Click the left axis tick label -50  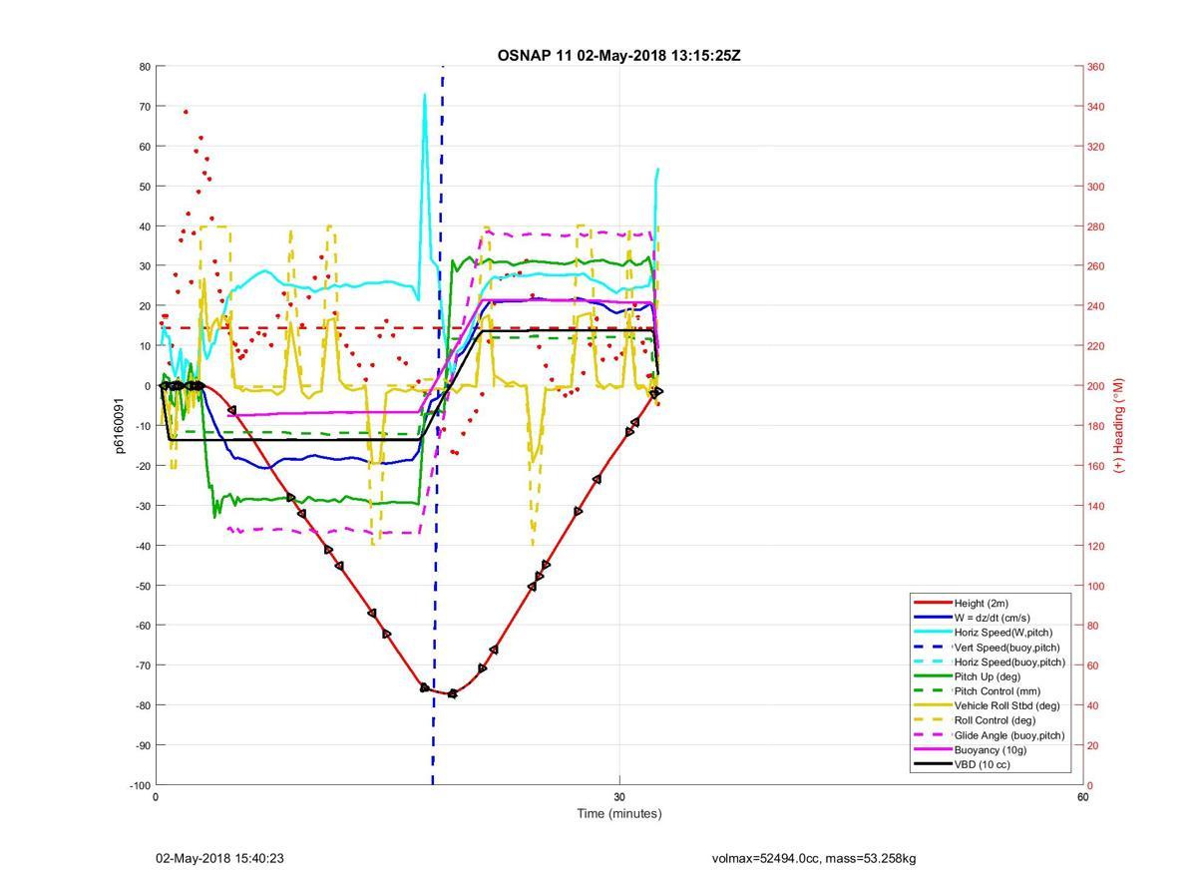click(x=142, y=586)
